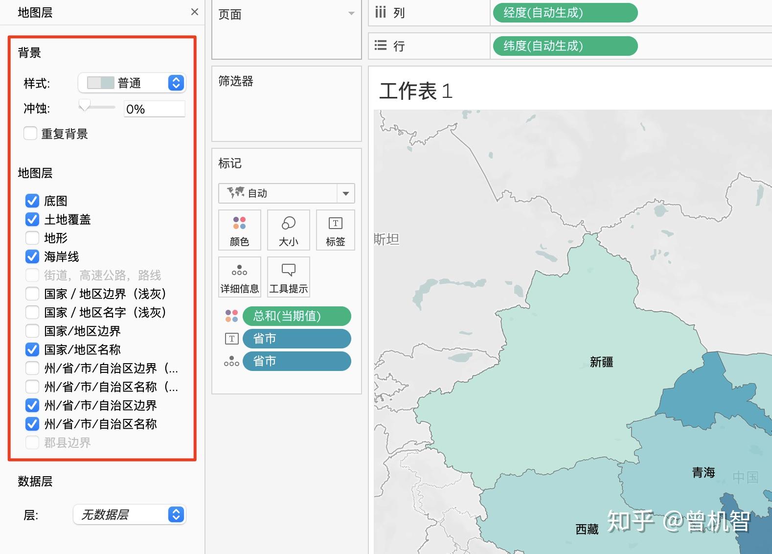Click the 总和(当期值) green pill
The width and height of the screenshot is (772, 554).
point(297,316)
